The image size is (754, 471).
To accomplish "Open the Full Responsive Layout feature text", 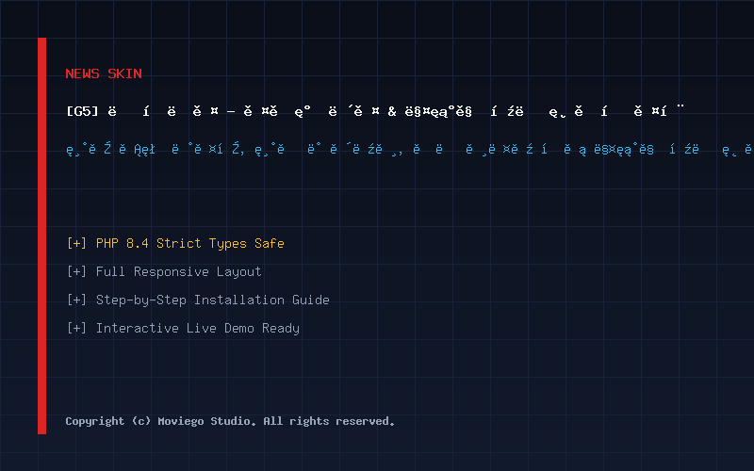I will [178, 272].
